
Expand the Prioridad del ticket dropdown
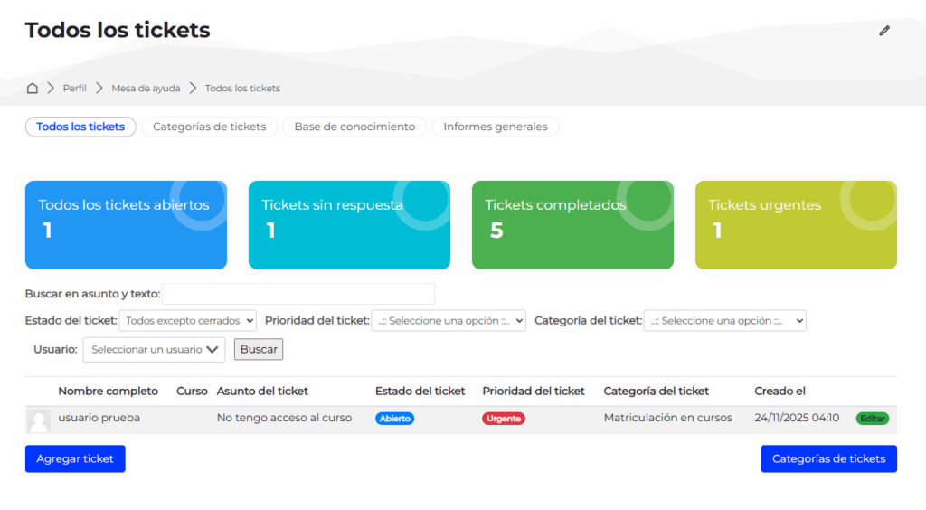[x=449, y=321]
